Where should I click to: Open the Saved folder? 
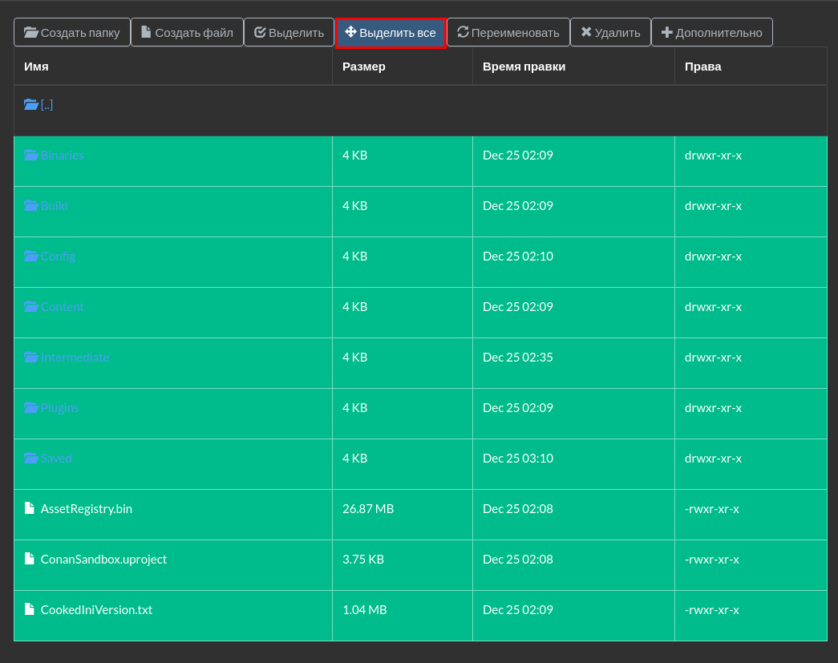56,459
